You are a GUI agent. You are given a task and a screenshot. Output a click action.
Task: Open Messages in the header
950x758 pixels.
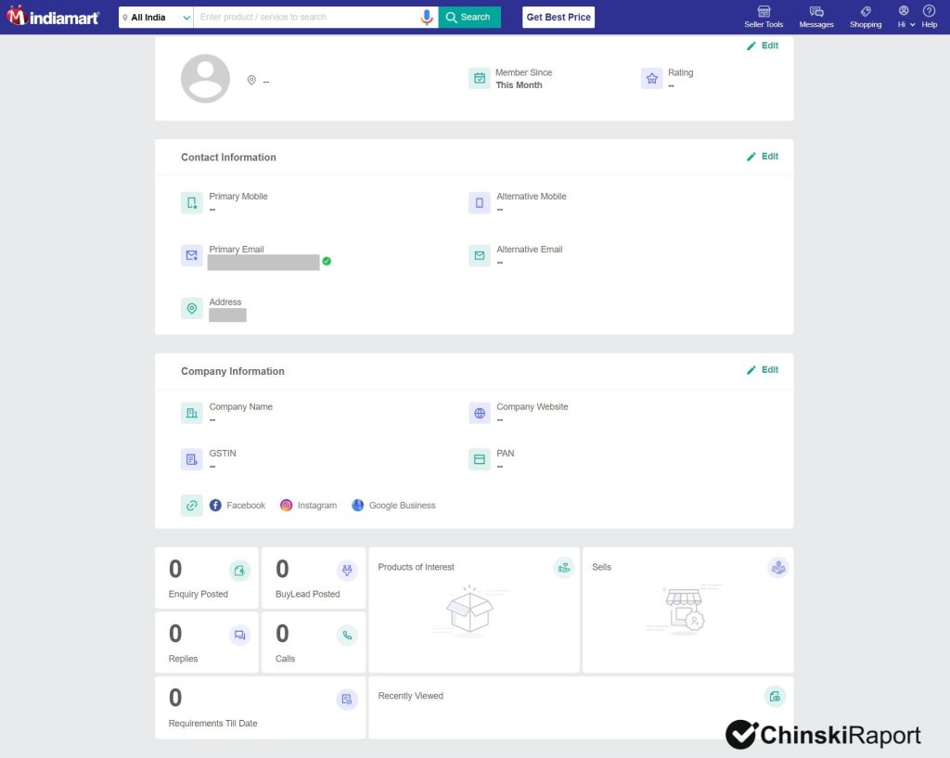[816, 17]
